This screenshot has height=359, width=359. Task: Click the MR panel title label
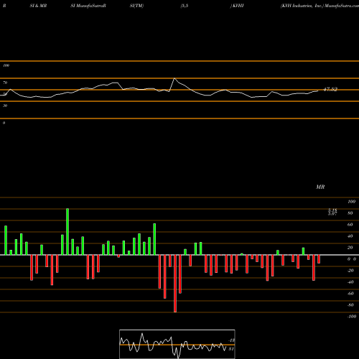320,187
